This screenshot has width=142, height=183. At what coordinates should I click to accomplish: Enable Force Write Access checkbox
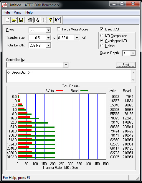point(59,29)
